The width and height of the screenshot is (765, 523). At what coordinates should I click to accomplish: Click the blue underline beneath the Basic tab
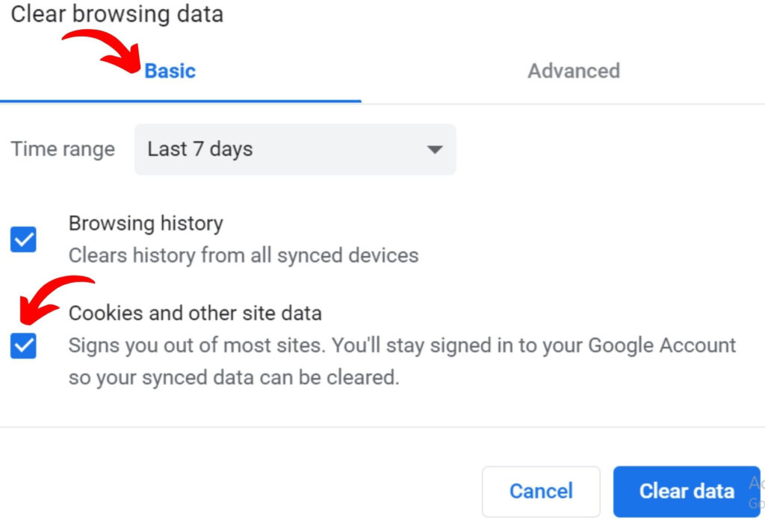pos(180,100)
